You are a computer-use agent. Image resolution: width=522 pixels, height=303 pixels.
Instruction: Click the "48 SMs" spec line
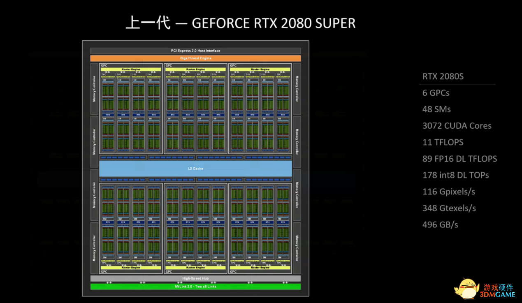[x=436, y=109]
